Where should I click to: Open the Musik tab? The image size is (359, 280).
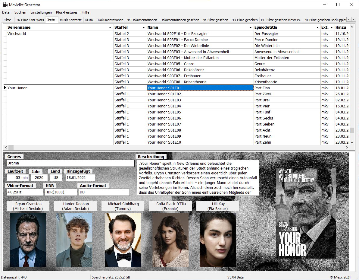tap(89, 20)
